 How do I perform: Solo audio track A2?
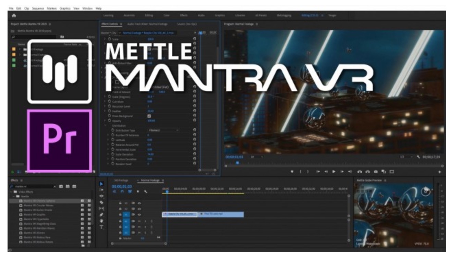145,227
